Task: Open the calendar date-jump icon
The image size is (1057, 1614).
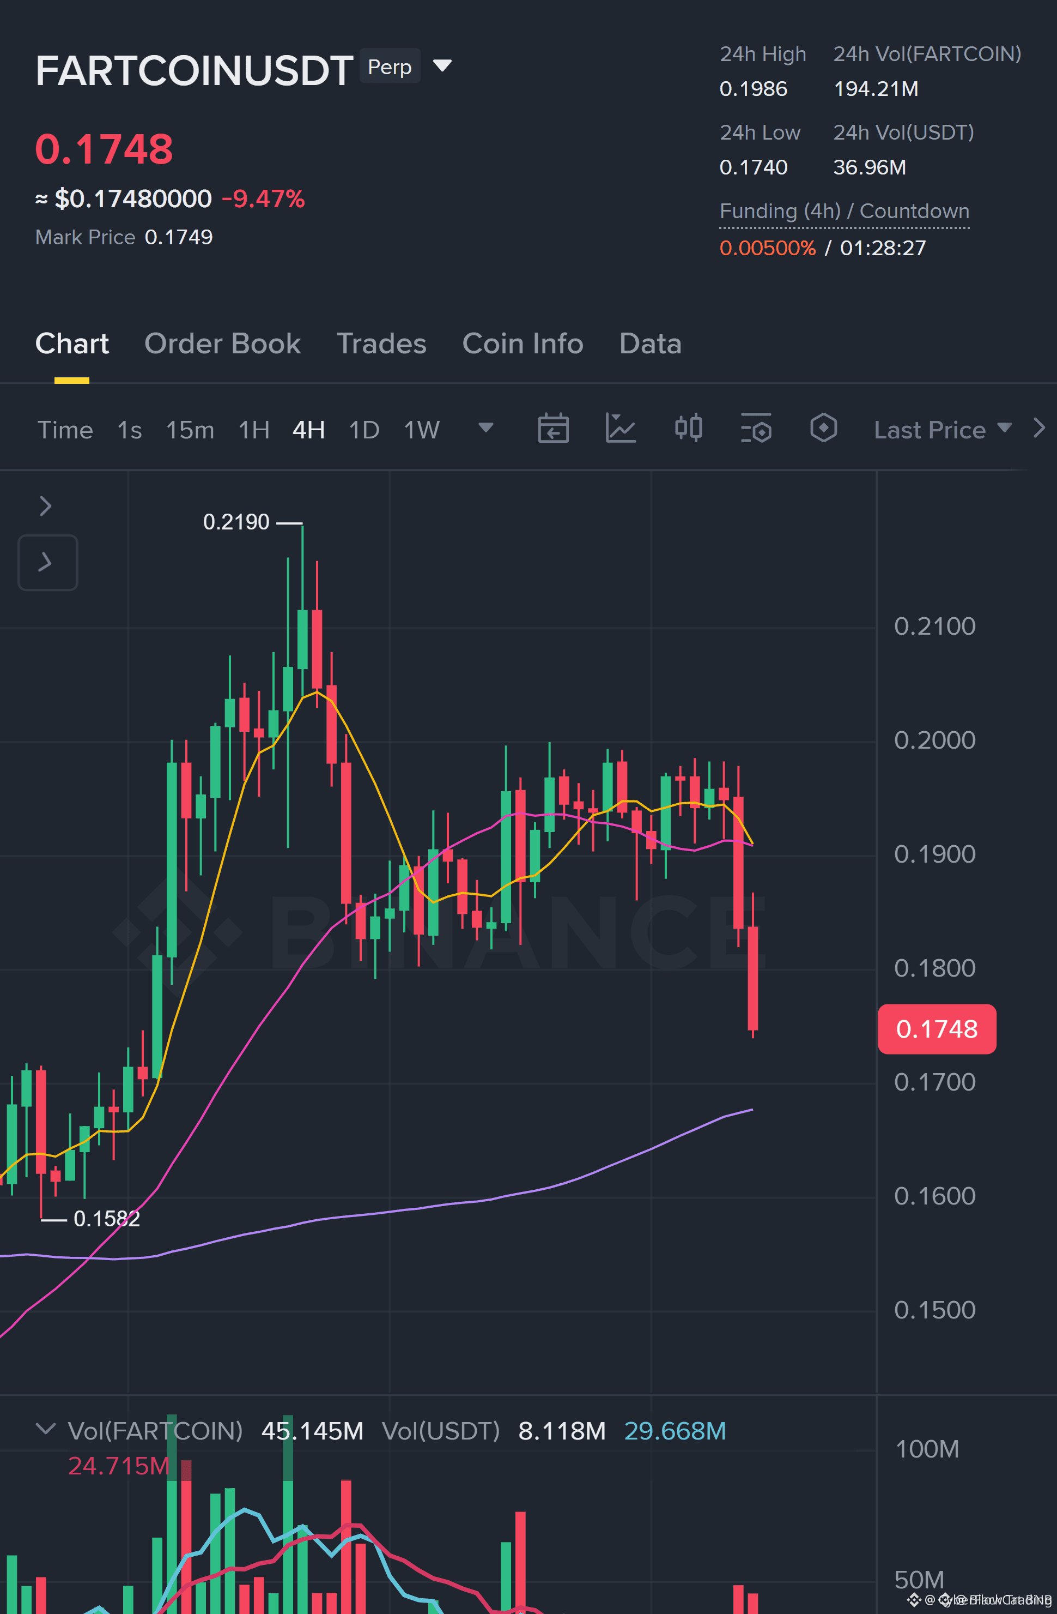Action: [553, 429]
